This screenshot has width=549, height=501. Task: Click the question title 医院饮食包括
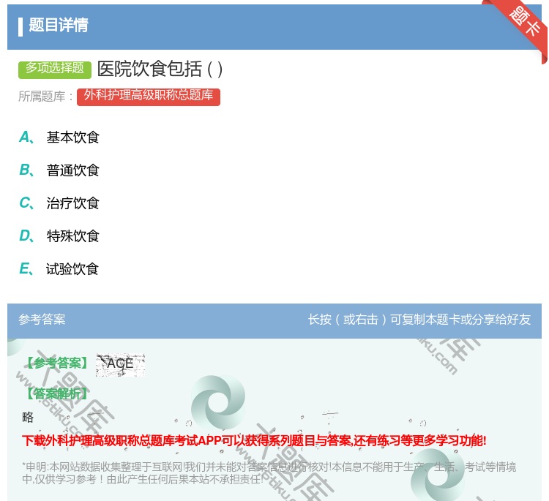pyautogui.click(x=160, y=69)
